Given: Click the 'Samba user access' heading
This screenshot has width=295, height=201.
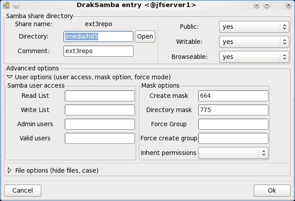Looking at the screenshot, I should [x=36, y=85].
